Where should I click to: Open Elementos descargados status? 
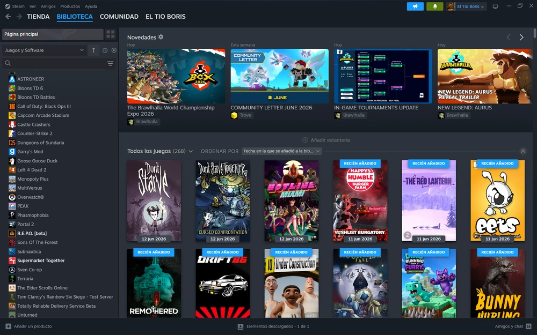(278, 326)
